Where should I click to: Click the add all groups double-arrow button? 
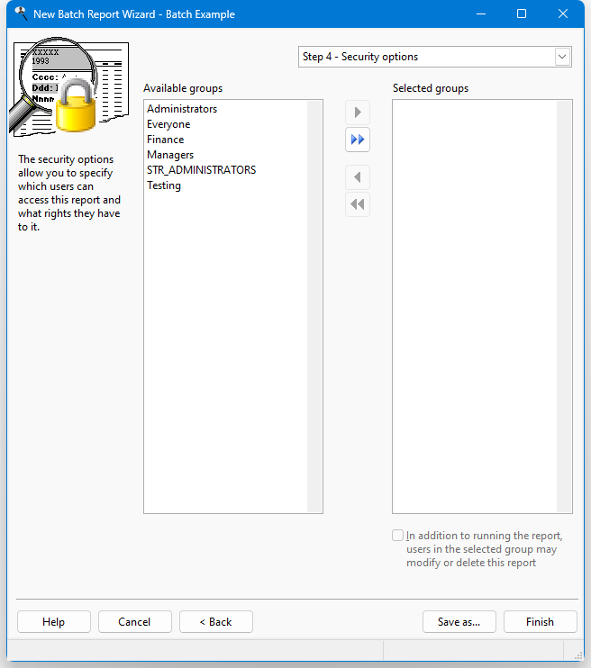click(358, 140)
